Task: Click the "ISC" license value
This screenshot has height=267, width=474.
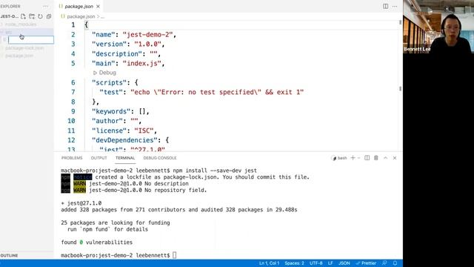Action: (x=144, y=131)
